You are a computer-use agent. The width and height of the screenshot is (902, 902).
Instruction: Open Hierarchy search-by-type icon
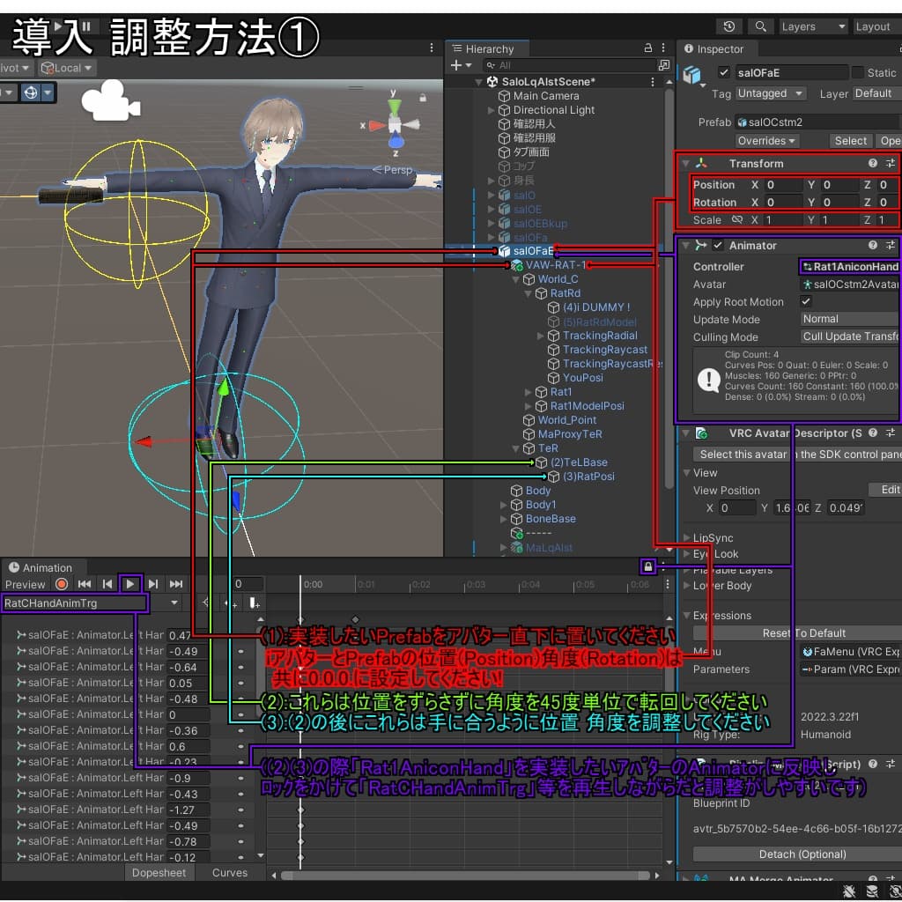pos(664,65)
